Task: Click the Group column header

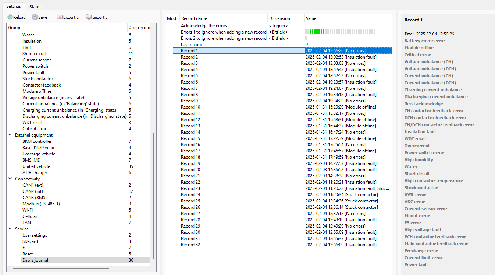Action: [67, 28]
